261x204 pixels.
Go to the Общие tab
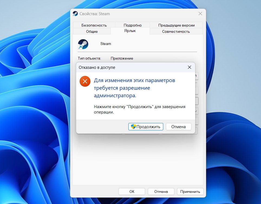pos(92,31)
